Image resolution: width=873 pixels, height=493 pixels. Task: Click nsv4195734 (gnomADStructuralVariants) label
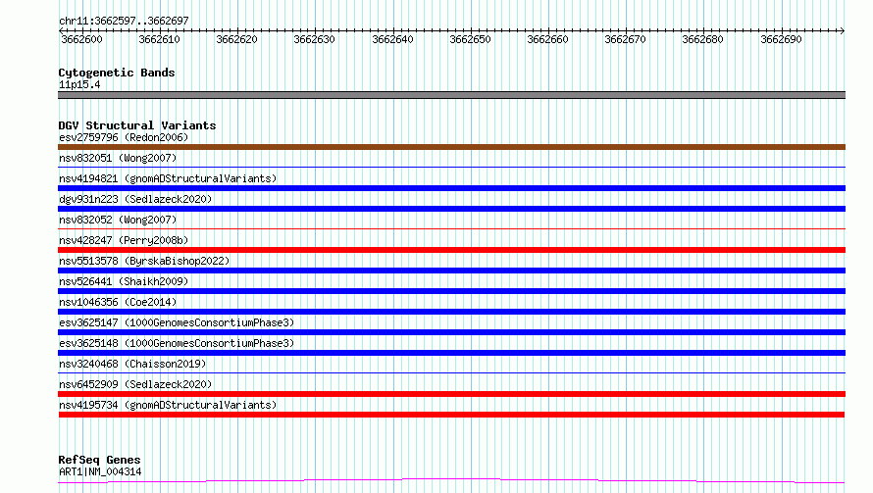tap(168, 405)
